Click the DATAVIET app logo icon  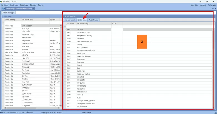point(1,1)
